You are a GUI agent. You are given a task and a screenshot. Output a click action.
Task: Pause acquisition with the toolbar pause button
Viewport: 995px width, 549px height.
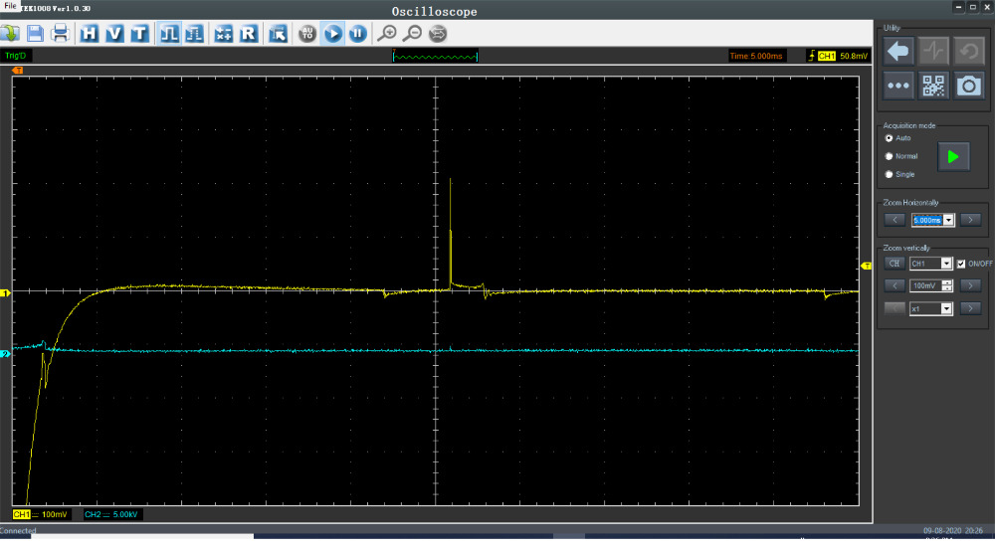point(358,34)
